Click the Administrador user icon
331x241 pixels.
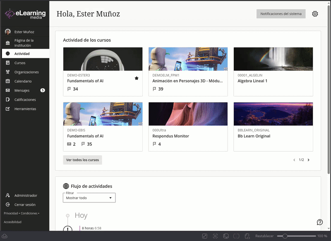pyautogui.click(x=8, y=195)
